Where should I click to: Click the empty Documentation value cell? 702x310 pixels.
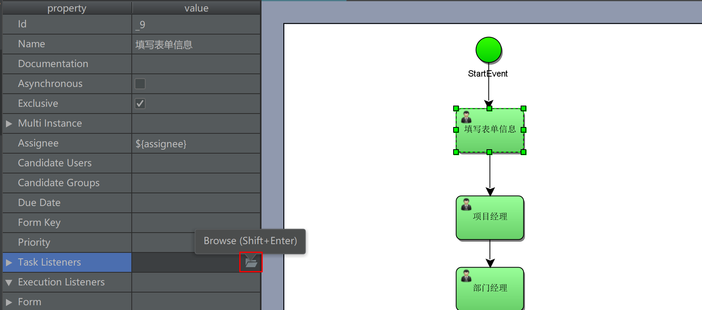[196, 64]
